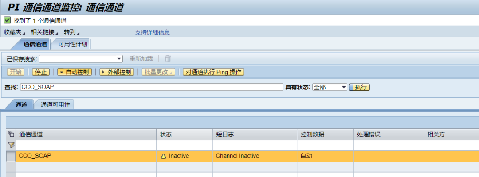Expand the 收藏夹 menu

pos(14,32)
